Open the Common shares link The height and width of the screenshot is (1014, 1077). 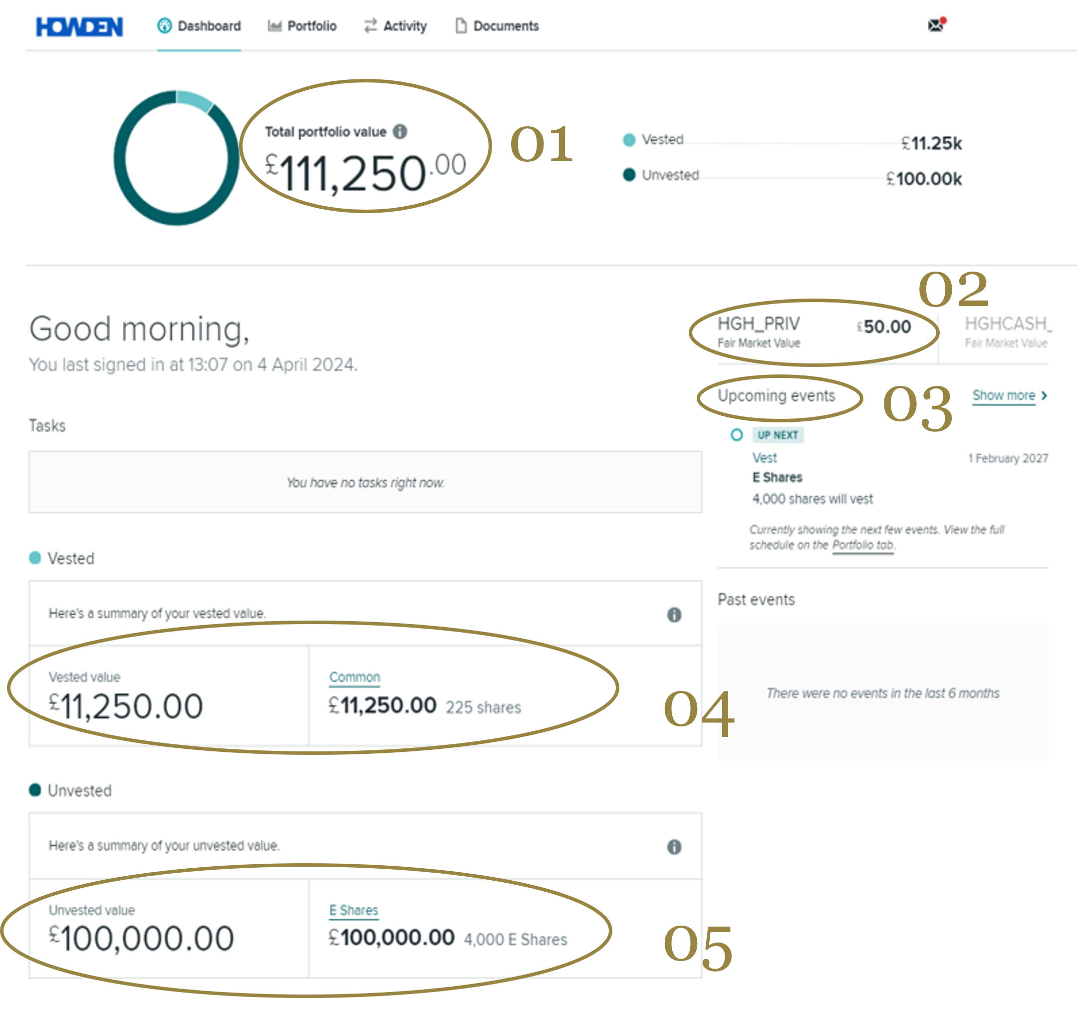(354, 677)
